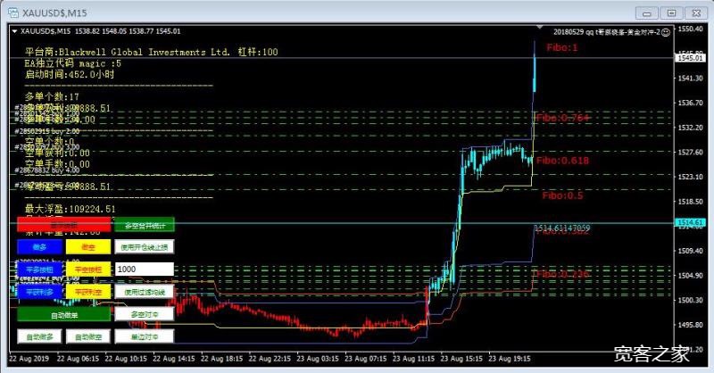Click the 23 Aug 03:15 time axis label
The height and width of the screenshot is (373, 714).
[x=318, y=359]
